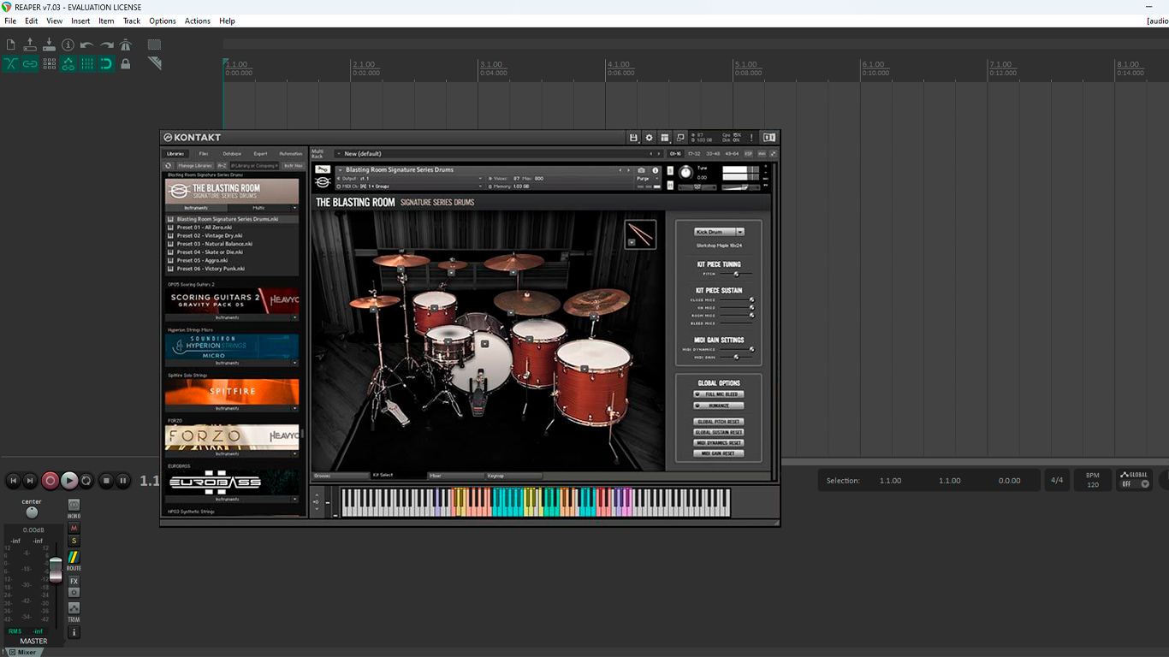Mute the master track
This screenshot has width=1169, height=657.
point(74,529)
